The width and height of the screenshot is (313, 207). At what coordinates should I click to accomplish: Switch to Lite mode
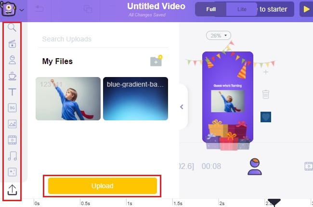point(242,9)
